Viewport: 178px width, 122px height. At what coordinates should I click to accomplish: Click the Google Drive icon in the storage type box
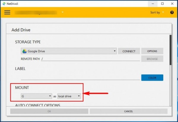(x=24, y=51)
